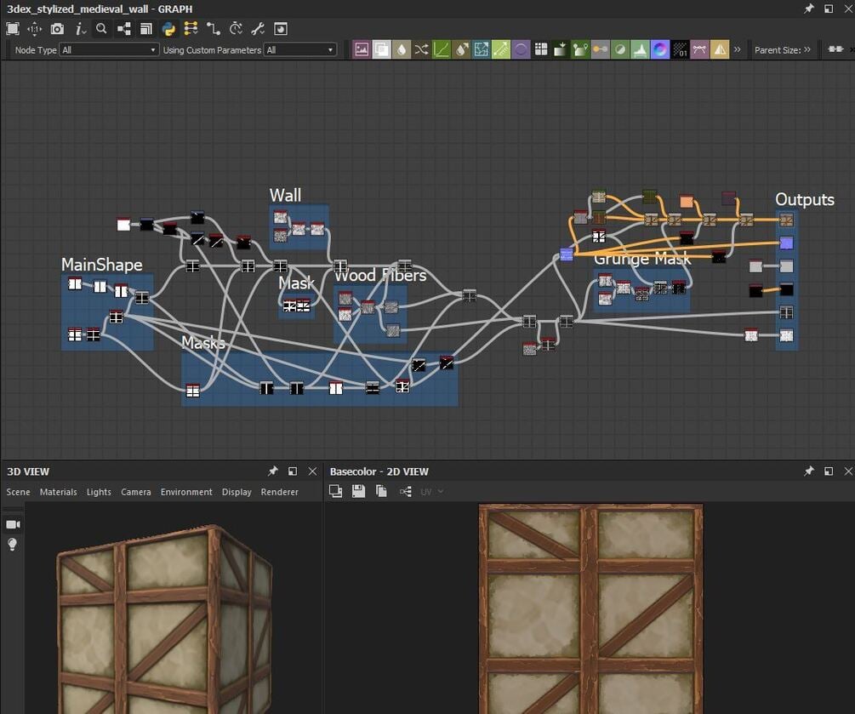Open the Scene menu in 3D view

[x=18, y=492]
